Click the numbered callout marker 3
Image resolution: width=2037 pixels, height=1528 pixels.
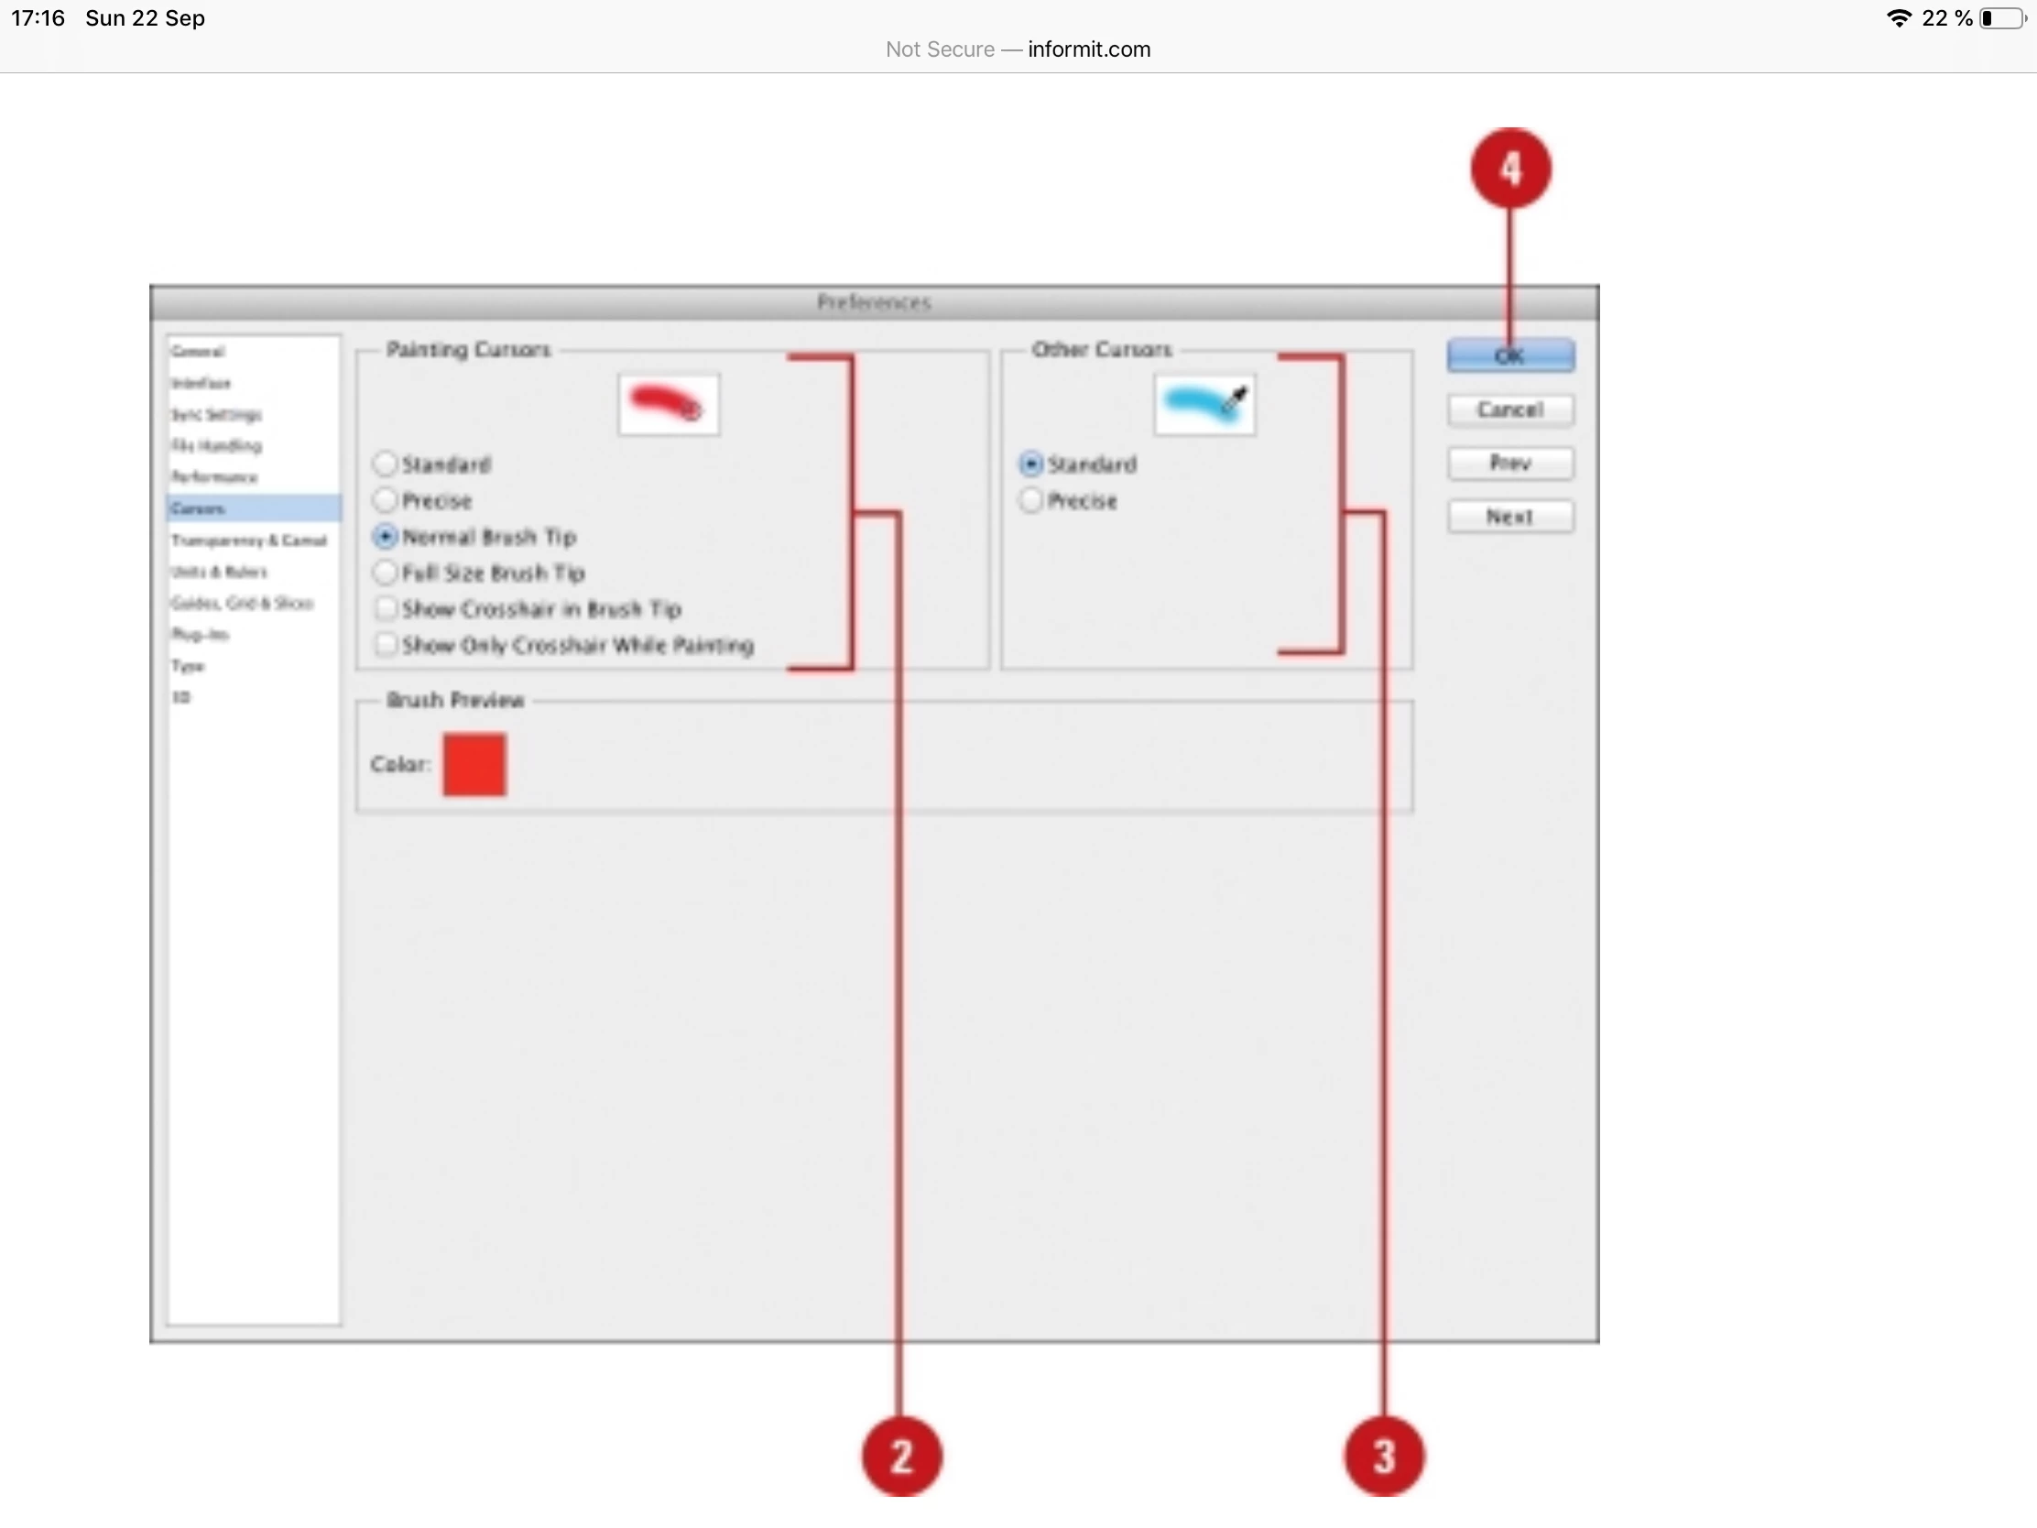(x=1383, y=1456)
